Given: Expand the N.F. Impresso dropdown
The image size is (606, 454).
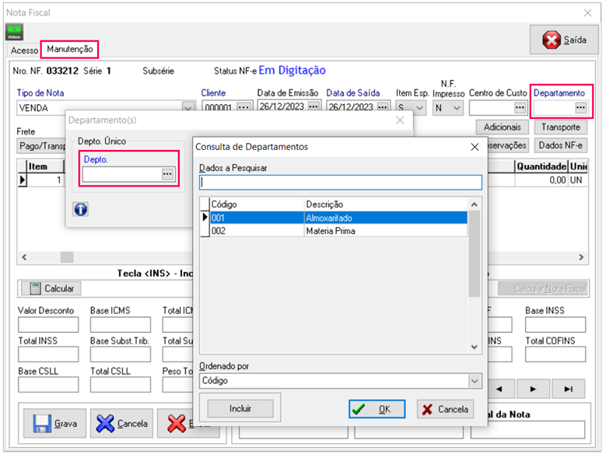Looking at the screenshot, I should pos(457,108).
